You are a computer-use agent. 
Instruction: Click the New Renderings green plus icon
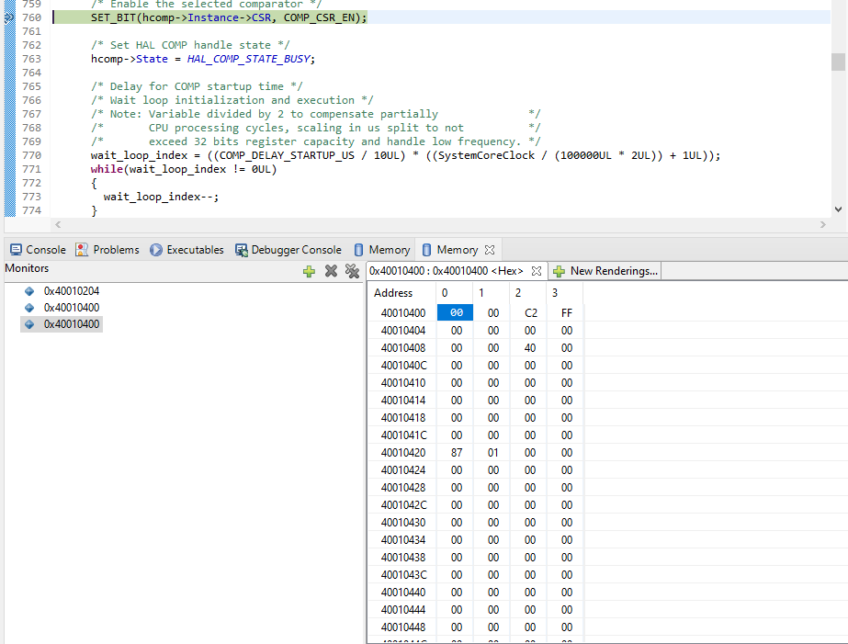coord(560,271)
